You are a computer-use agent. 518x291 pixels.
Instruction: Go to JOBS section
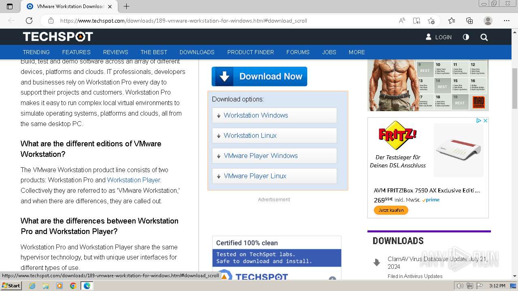[x=329, y=52]
